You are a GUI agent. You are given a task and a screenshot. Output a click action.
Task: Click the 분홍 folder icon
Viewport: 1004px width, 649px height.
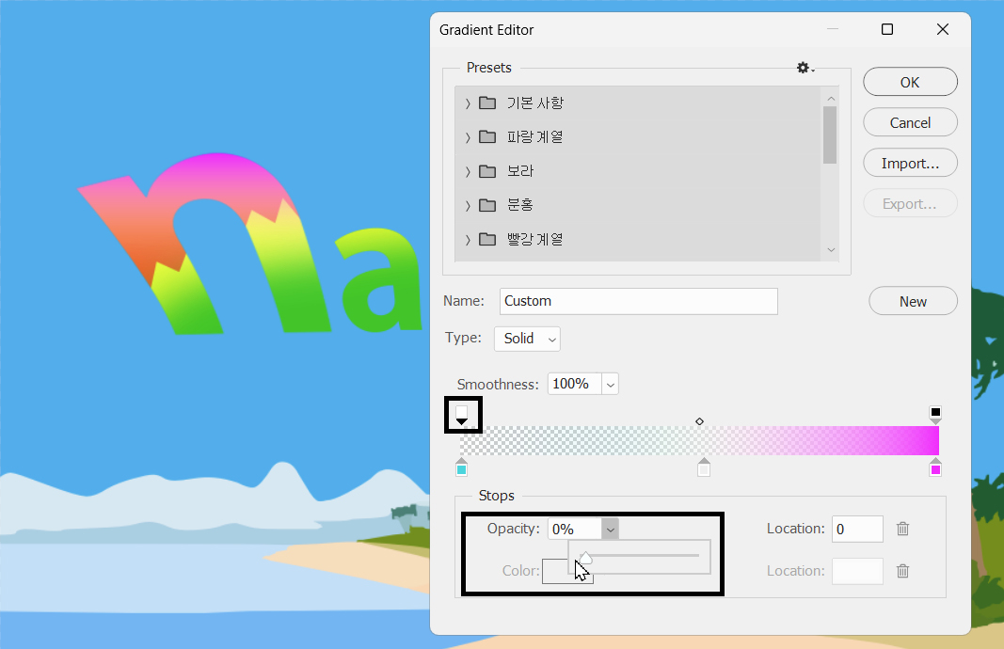[x=487, y=205]
